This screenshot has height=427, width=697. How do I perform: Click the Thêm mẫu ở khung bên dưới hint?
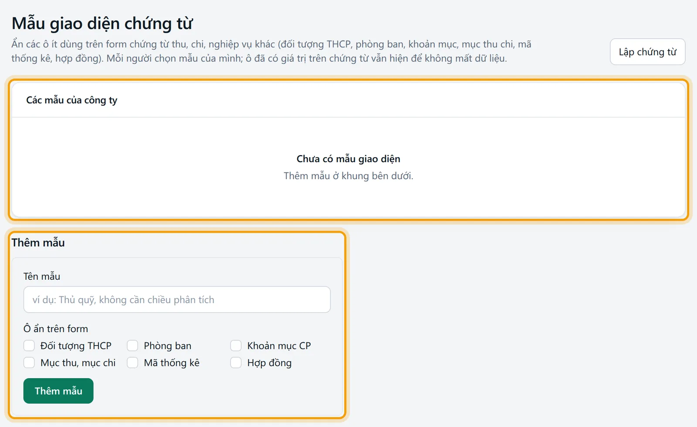click(x=348, y=176)
